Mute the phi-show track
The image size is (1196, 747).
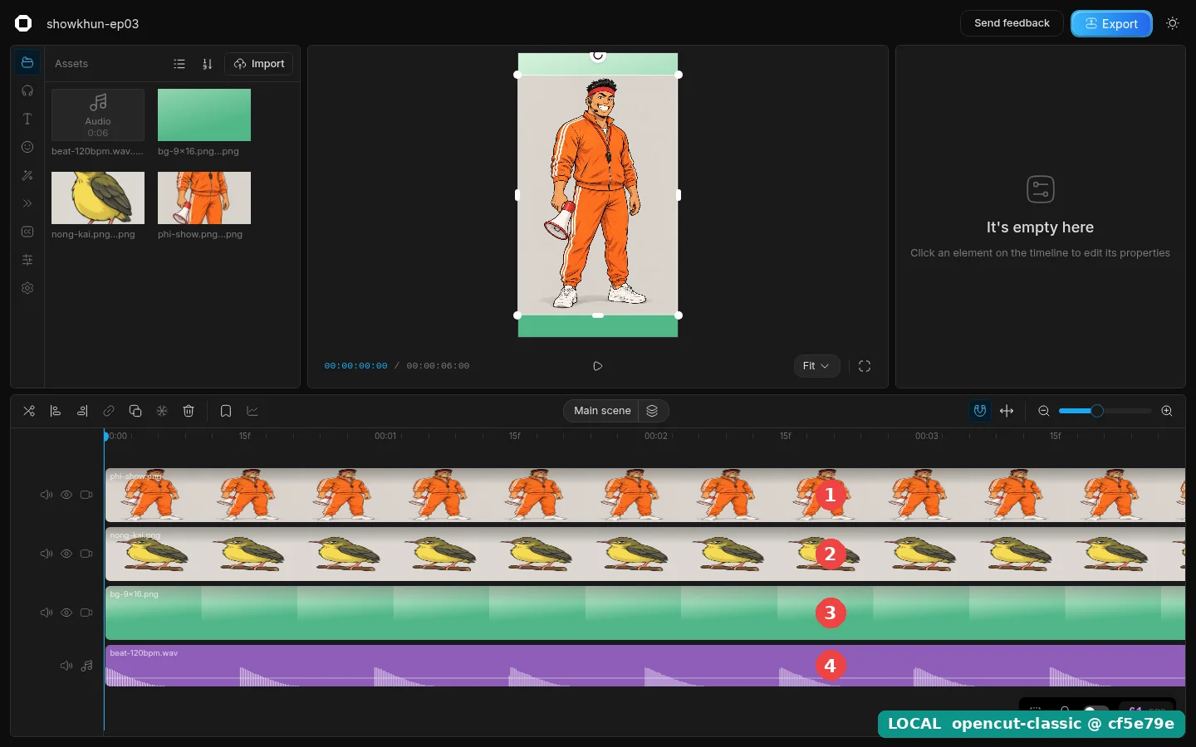point(47,495)
